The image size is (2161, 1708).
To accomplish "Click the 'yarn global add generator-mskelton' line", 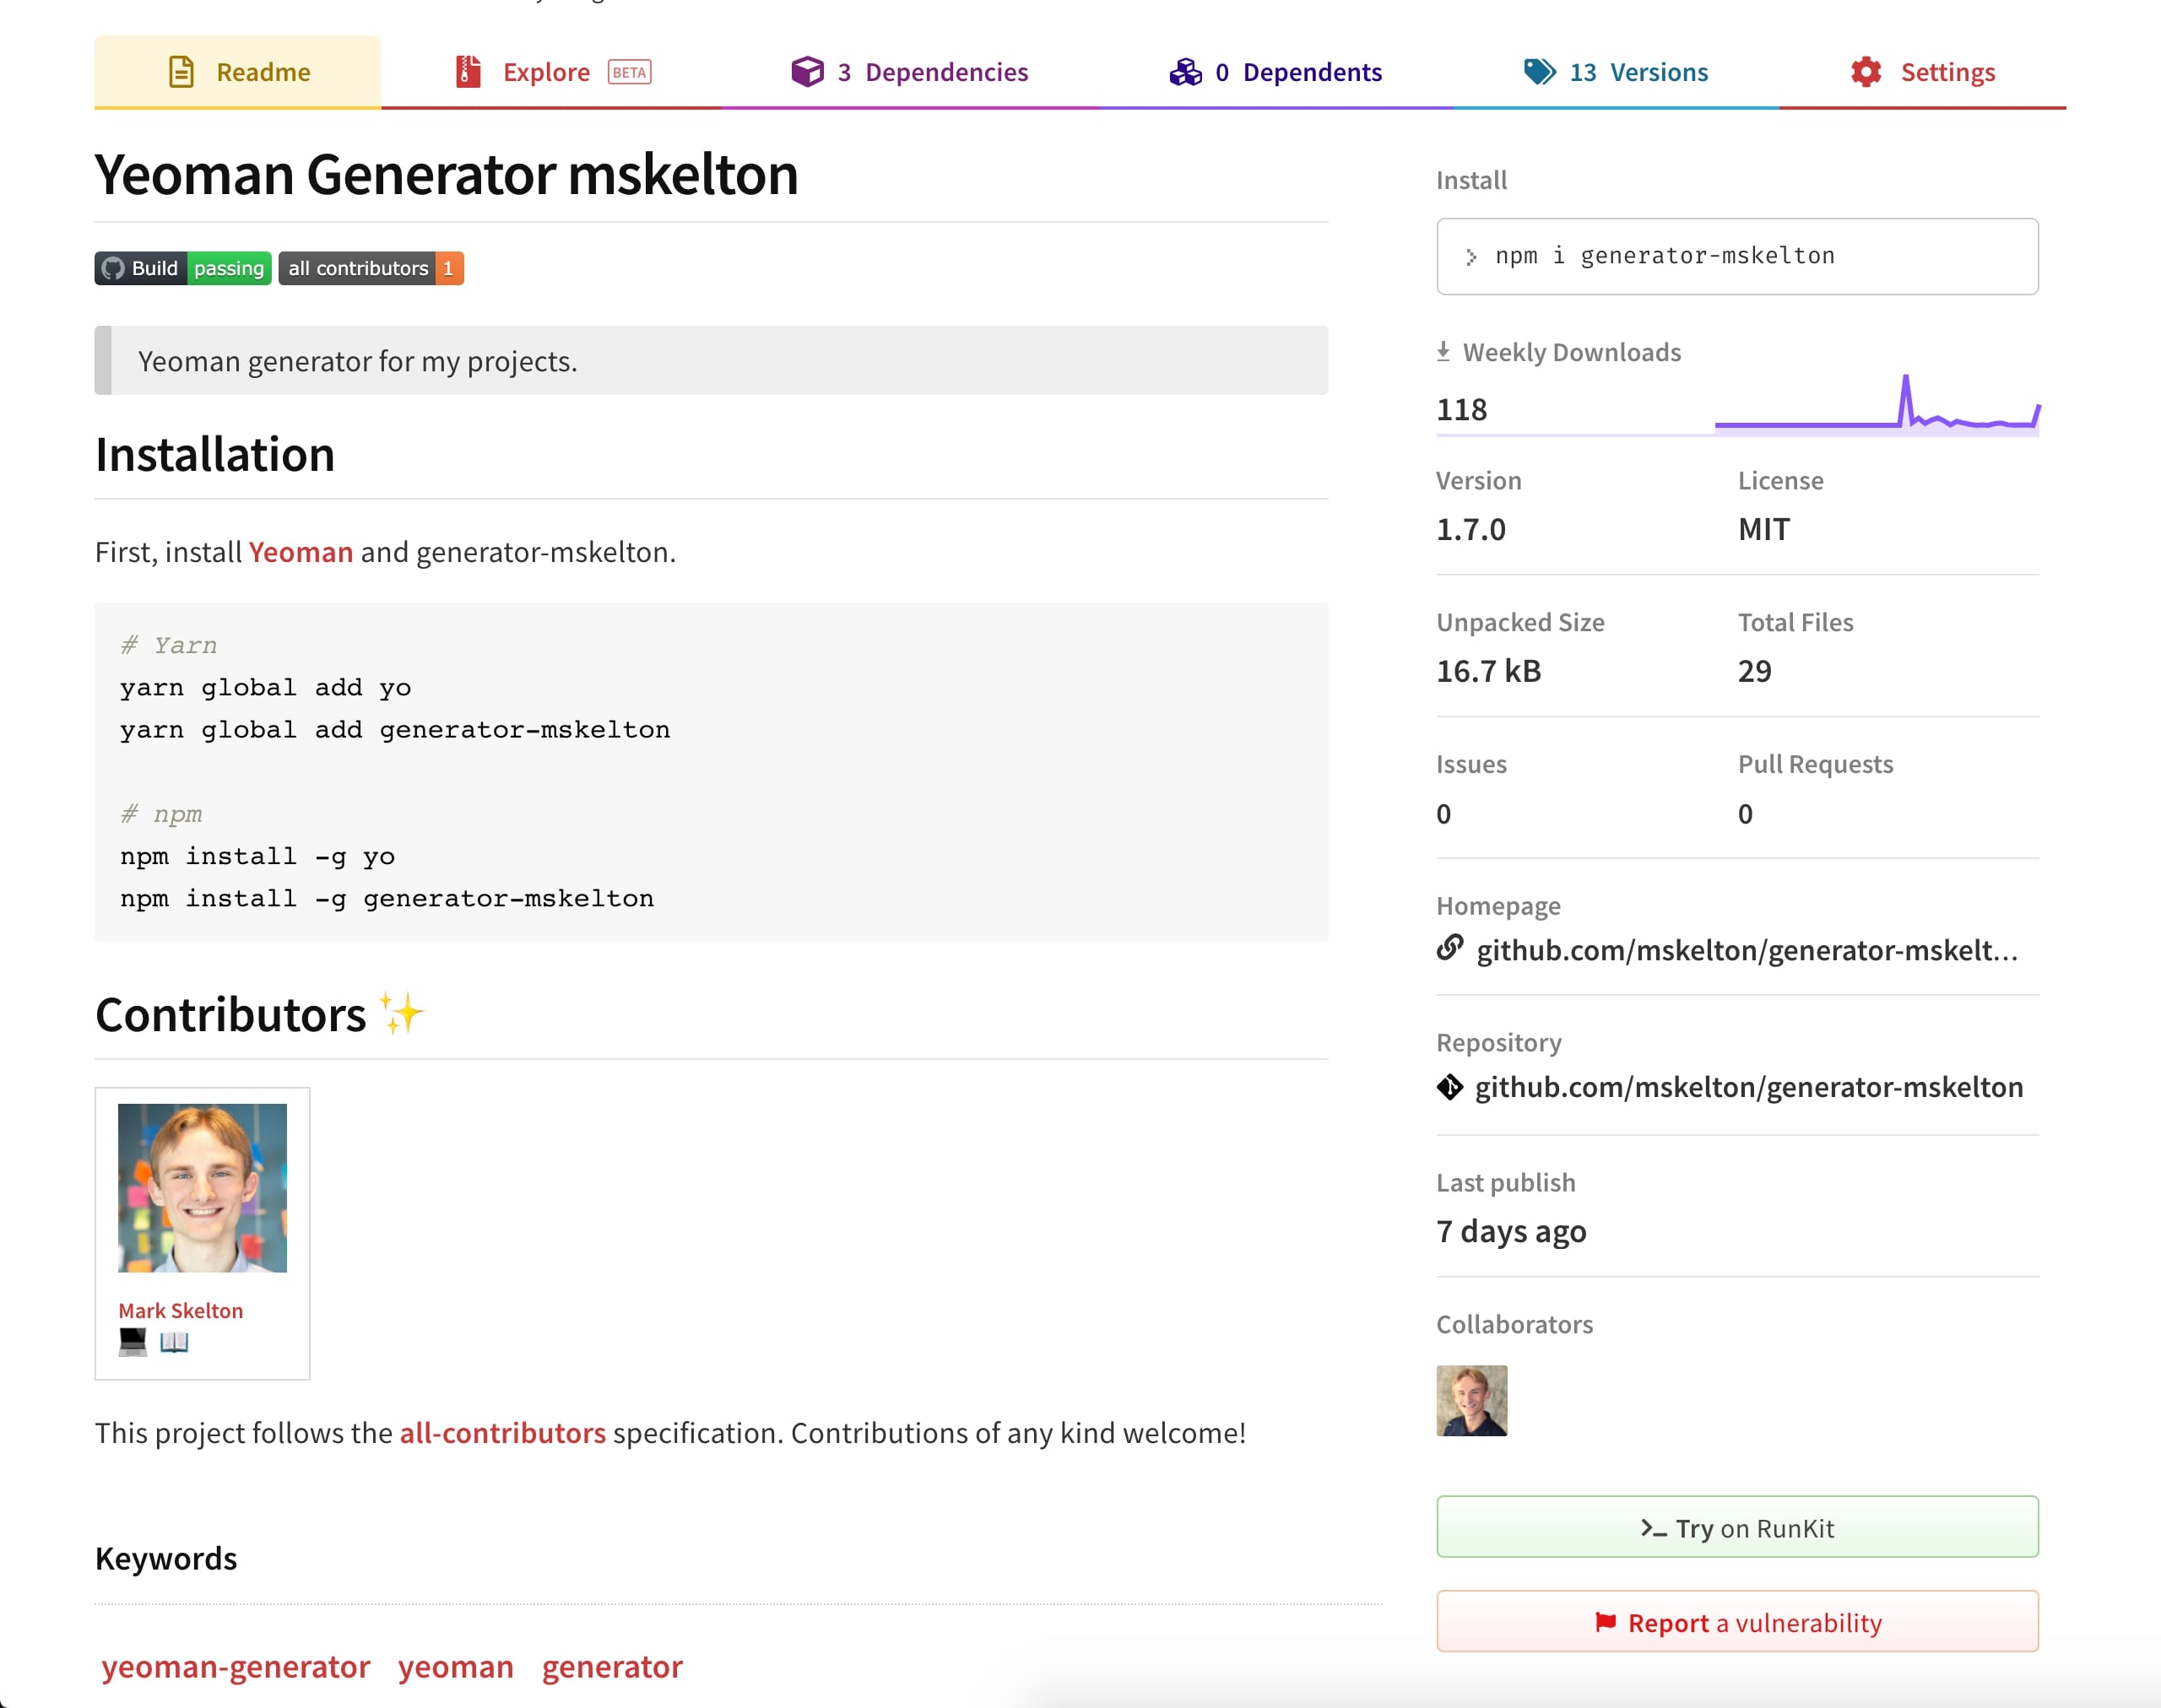I will click(x=395, y=730).
